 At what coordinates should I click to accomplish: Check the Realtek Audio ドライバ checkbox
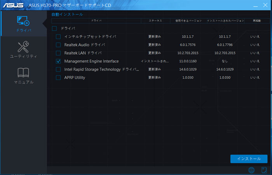(x=58, y=45)
